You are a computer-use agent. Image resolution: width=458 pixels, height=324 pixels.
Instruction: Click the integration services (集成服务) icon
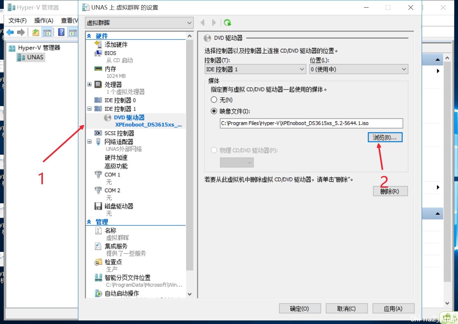point(98,246)
